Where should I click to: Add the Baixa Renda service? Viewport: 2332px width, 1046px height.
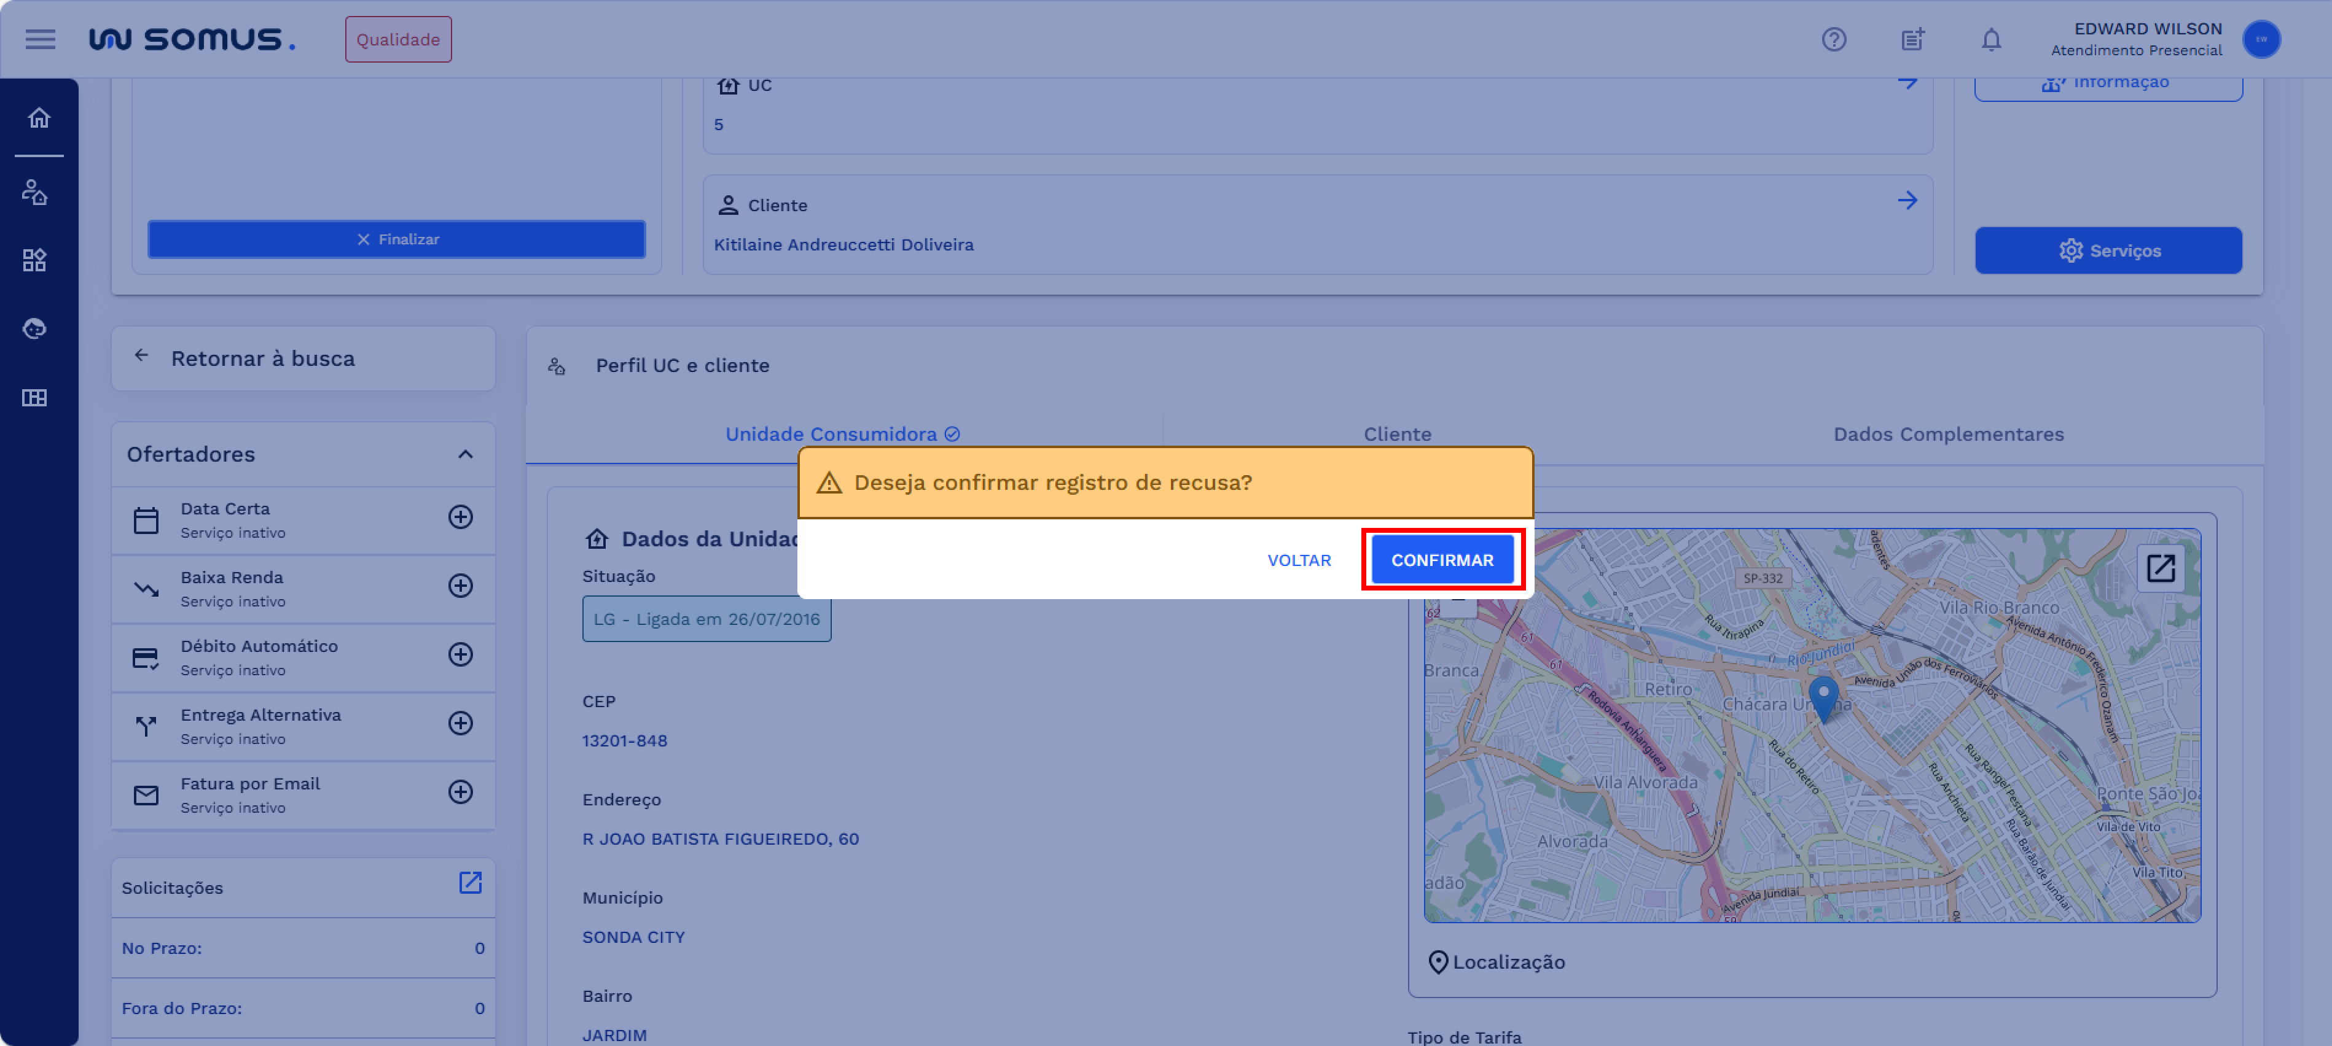point(460,586)
